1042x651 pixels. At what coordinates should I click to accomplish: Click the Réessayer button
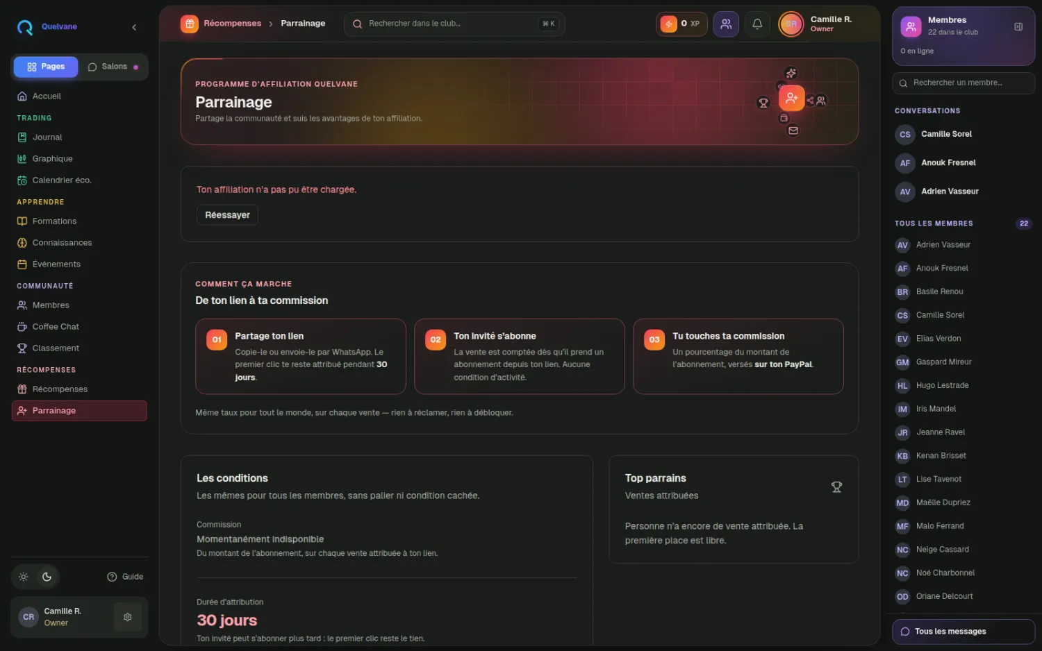227,215
